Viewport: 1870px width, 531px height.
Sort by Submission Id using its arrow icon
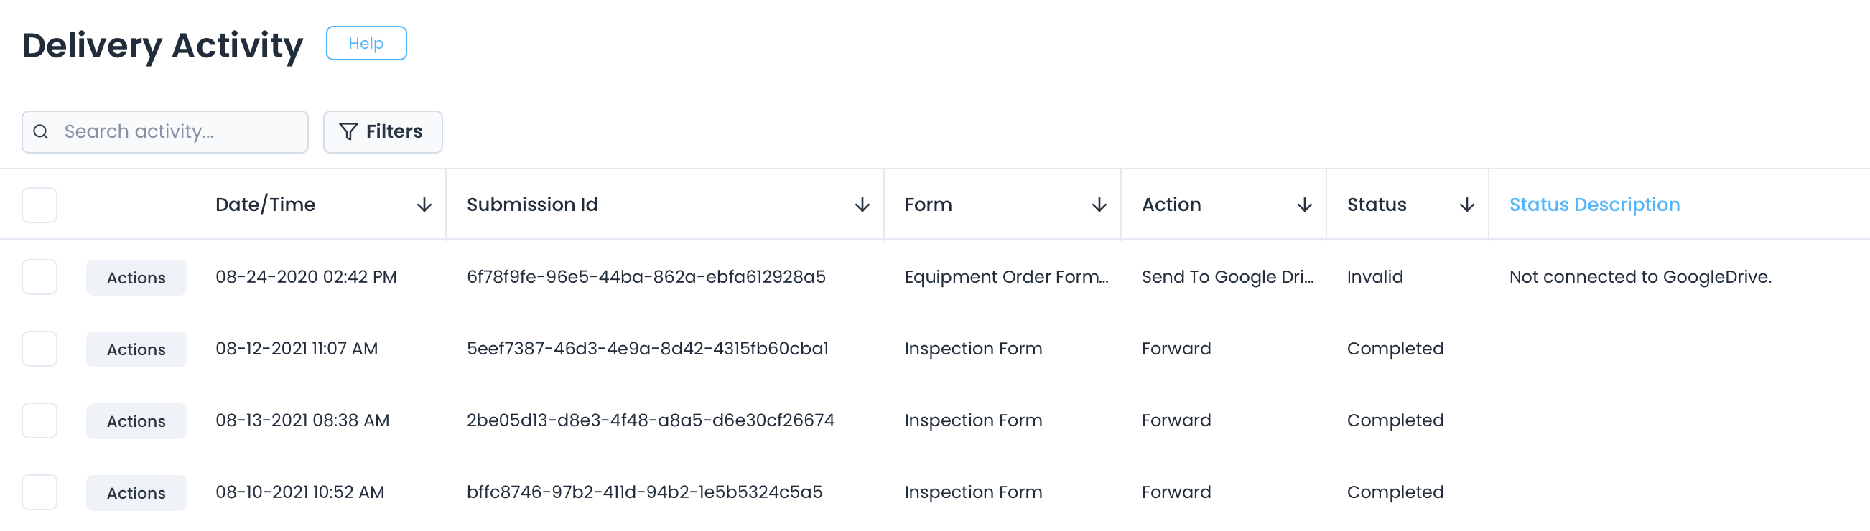862,205
